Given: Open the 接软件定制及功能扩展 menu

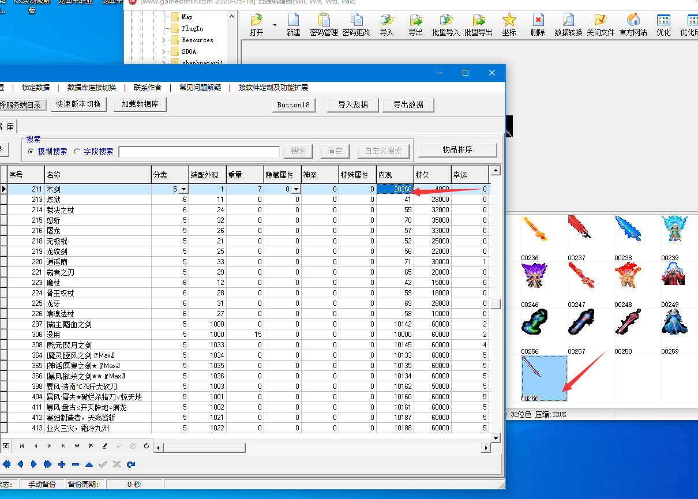Looking at the screenshot, I should (x=273, y=88).
